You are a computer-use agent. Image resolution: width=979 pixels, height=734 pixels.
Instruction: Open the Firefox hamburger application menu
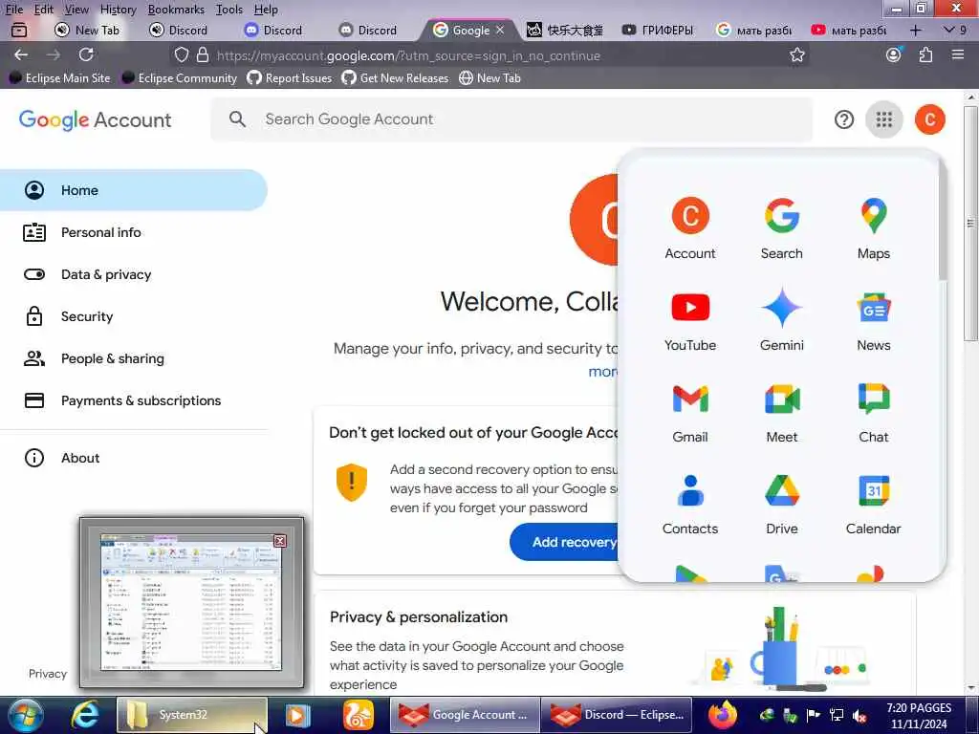coord(958,54)
